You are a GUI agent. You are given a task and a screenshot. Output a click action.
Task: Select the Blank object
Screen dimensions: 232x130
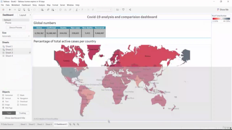pyautogui.click(x=21, y=95)
